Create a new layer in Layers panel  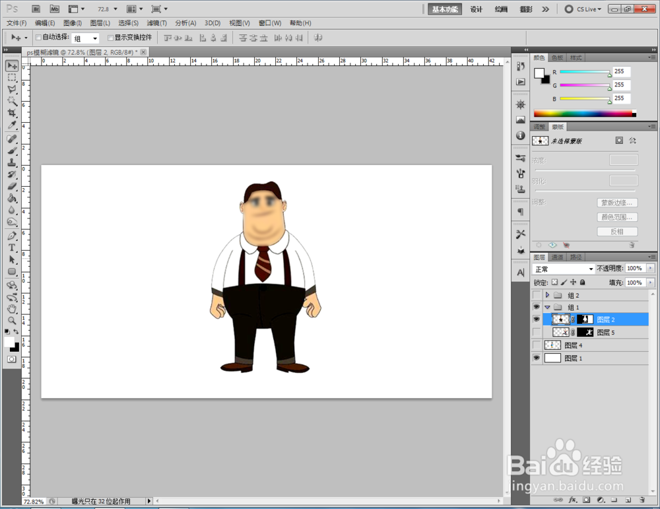point(628,500)
